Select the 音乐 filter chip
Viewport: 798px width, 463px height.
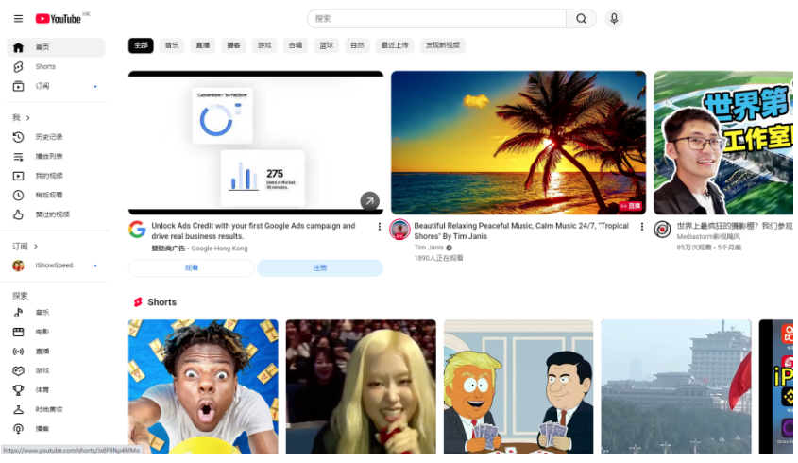172,45
